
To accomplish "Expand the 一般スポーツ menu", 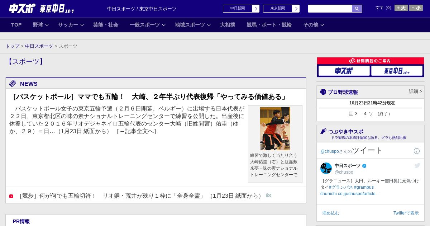I will click(148, 25).
